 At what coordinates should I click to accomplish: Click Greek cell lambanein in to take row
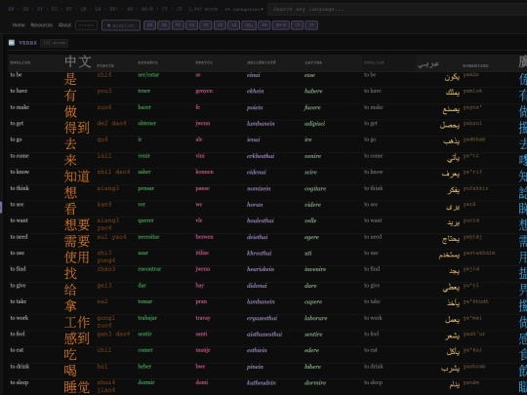click(x=261, y=301)
